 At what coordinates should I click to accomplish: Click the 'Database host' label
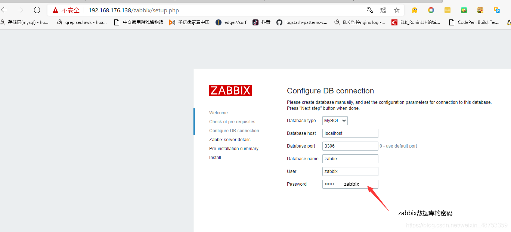tap(301, 133)
